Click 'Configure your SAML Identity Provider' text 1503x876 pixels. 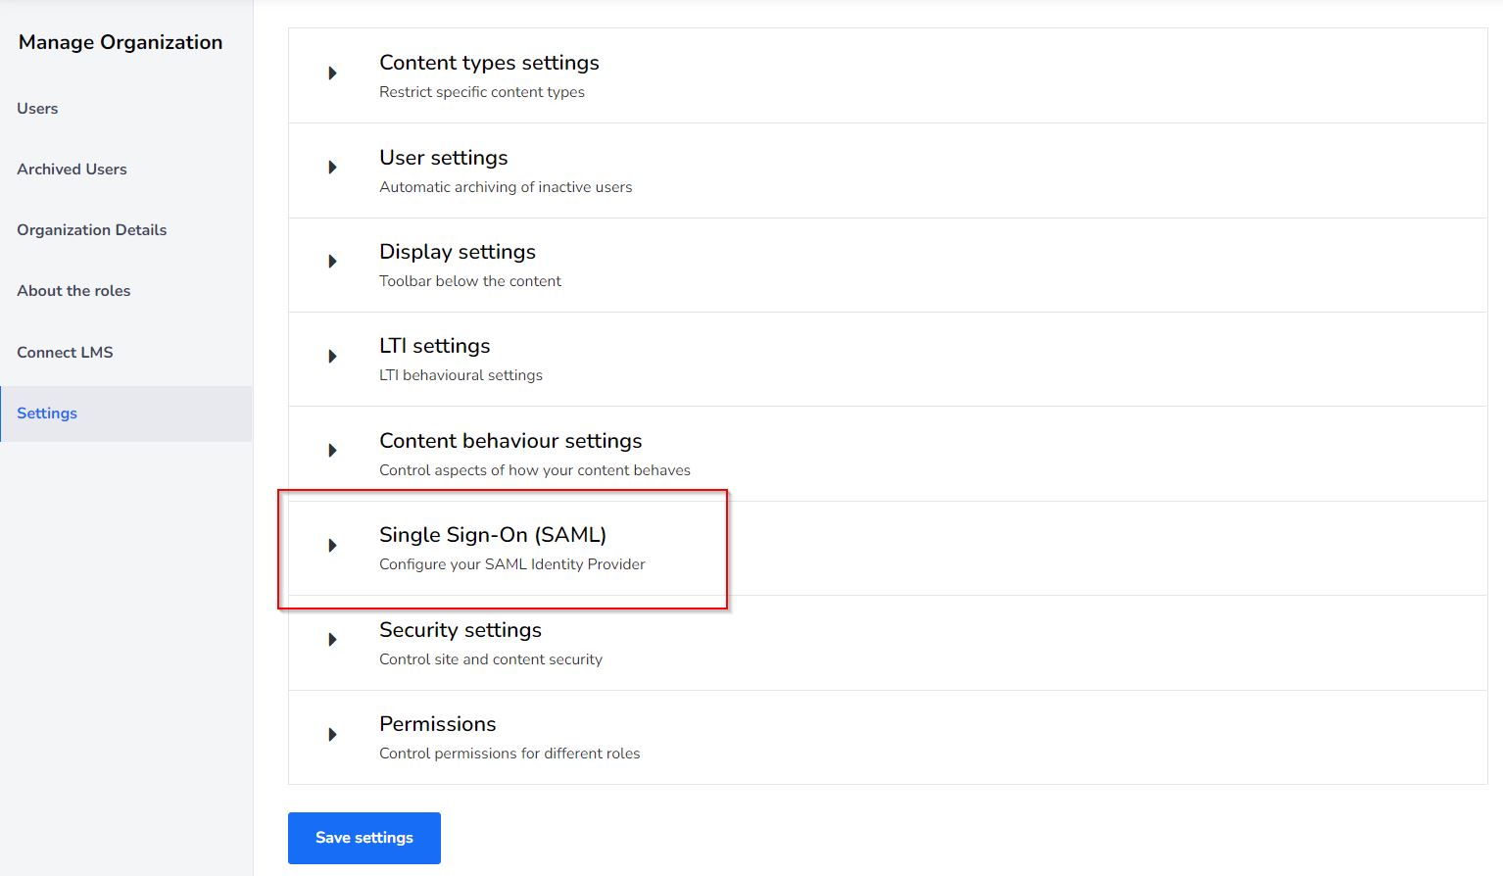pyautogui.click(x=512, y=564)
